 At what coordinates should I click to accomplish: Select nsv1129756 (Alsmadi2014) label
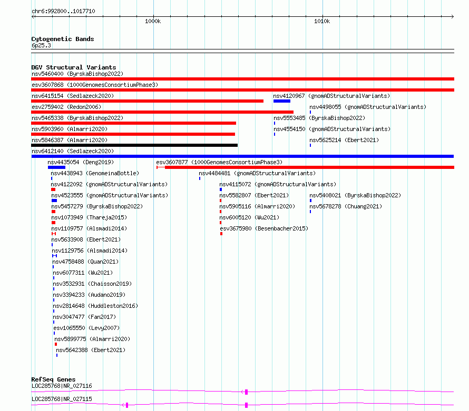click(90, 250)
